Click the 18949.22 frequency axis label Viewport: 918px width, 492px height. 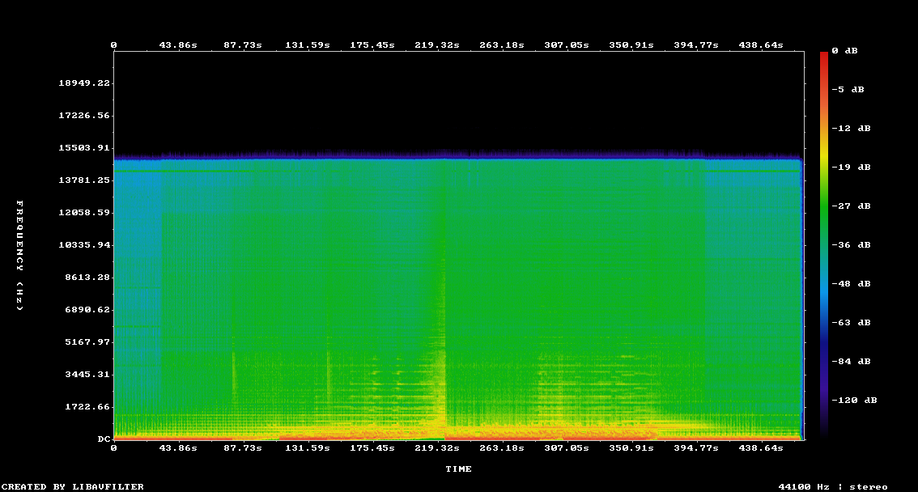click(x=84, y=83)
